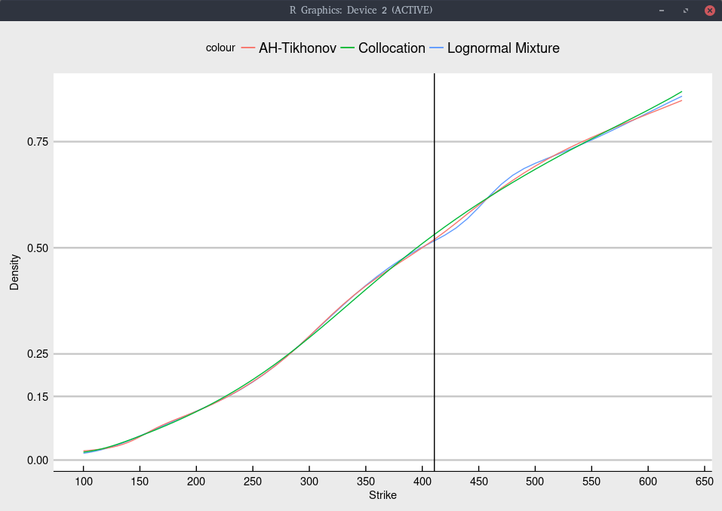The image size is (722, 511).
Task: Minimize the R Graphics device window
Action: 662,10
